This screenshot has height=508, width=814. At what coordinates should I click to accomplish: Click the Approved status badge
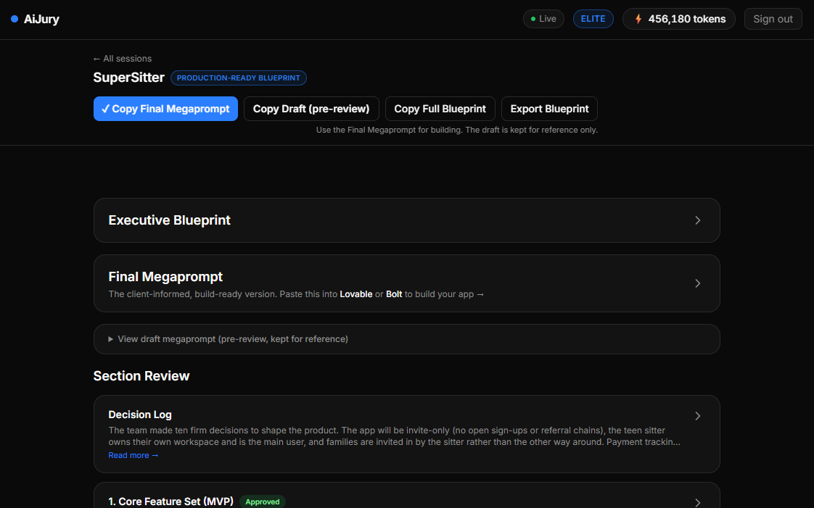263,501
